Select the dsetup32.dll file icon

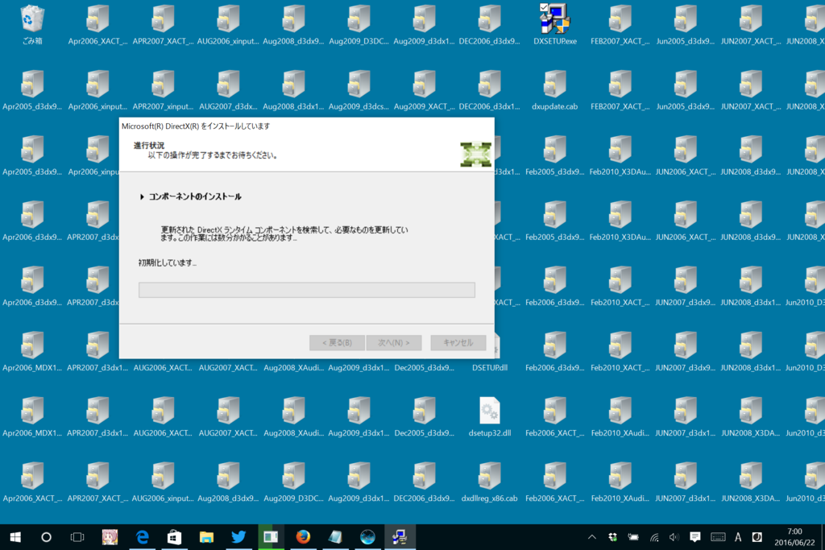(489, 416)
